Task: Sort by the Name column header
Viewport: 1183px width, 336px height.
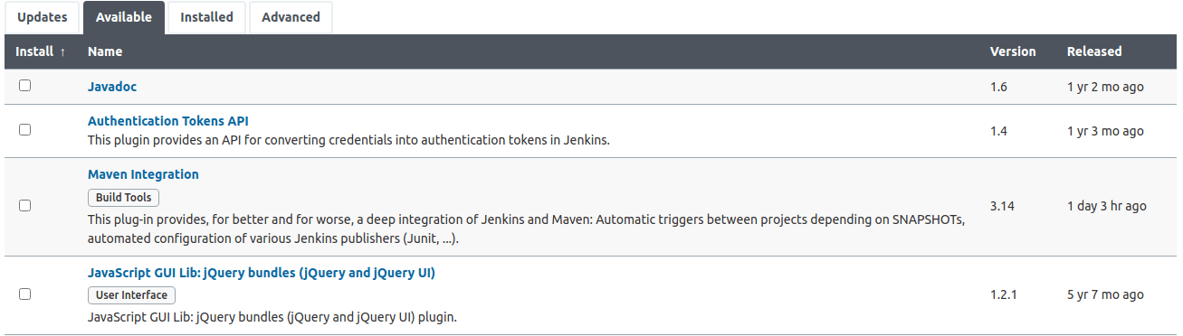Action: (x=105, y=51)
